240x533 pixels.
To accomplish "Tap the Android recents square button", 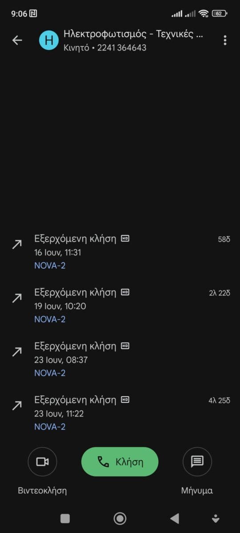I will pos(65,518).
